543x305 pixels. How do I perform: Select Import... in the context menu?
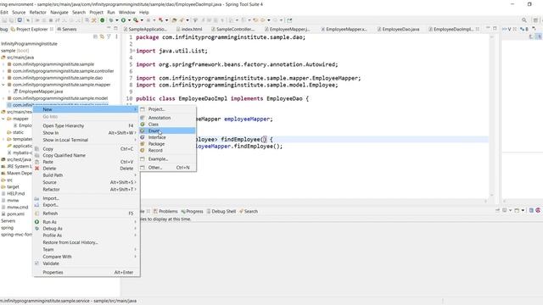point(86,198)
